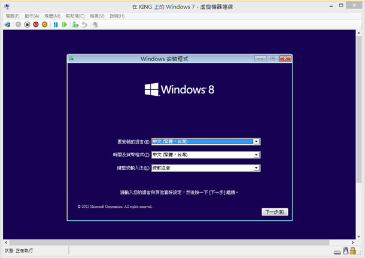Open the 檔案(F) menu
The height and width of the screenshot is (258, 365).
pyautogui.click(x=13, y=16)
